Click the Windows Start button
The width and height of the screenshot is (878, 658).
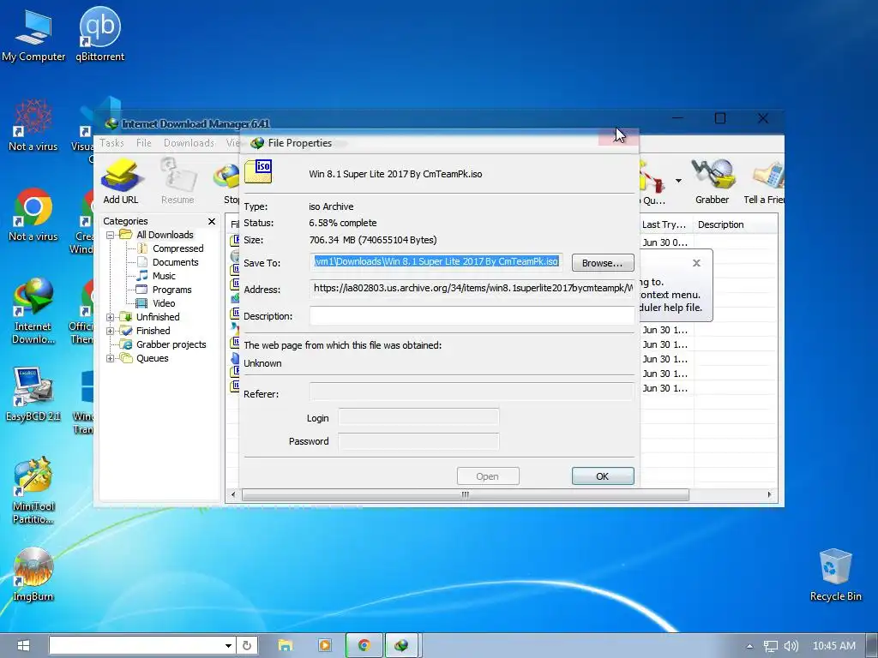pos(23,646)
